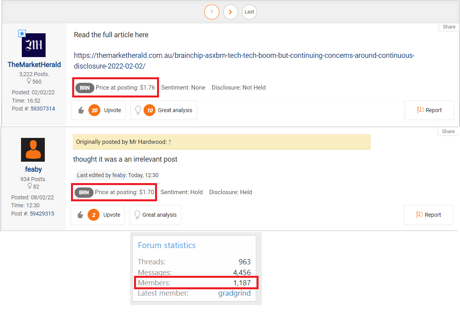Open feaby username profile link

tap(33, 169)
